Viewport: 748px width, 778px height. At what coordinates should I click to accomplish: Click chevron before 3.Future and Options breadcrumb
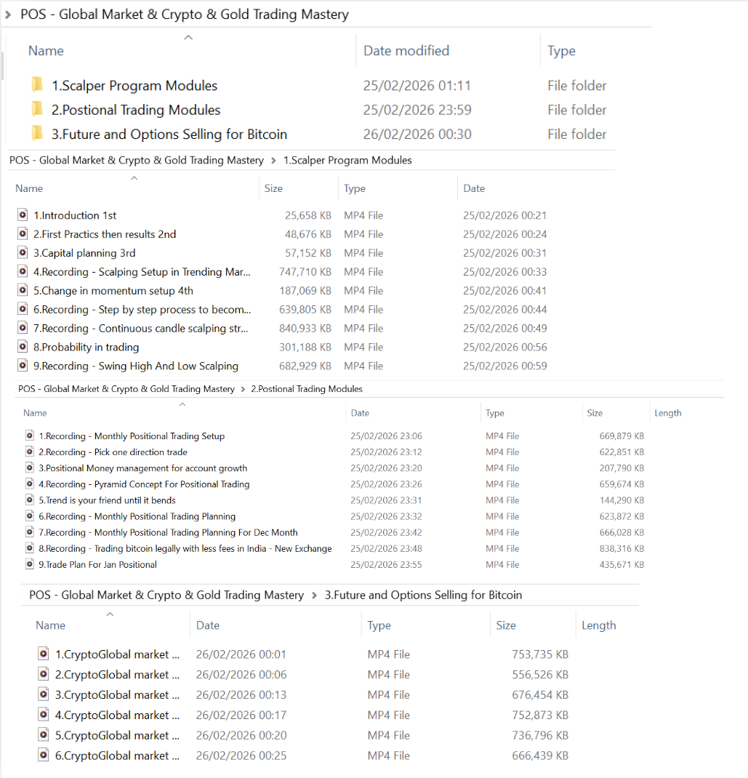[315, 595]
